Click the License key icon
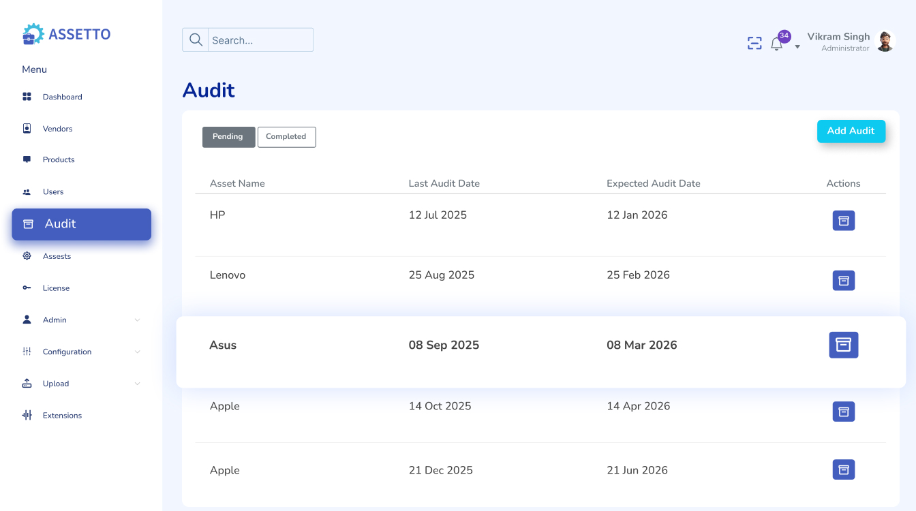Viewport: 916px width, 511px height. pyautogui.click(x=27, y=288)
